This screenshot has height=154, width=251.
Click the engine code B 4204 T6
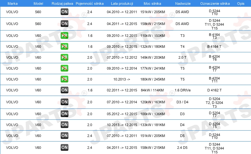pos(214,58)
